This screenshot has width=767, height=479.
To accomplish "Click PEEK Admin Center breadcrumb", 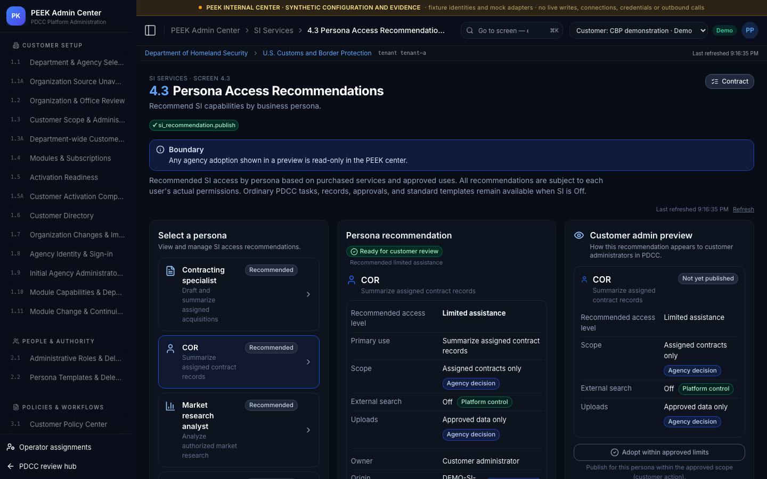I will pyautogui.click(x=205, y=30).
